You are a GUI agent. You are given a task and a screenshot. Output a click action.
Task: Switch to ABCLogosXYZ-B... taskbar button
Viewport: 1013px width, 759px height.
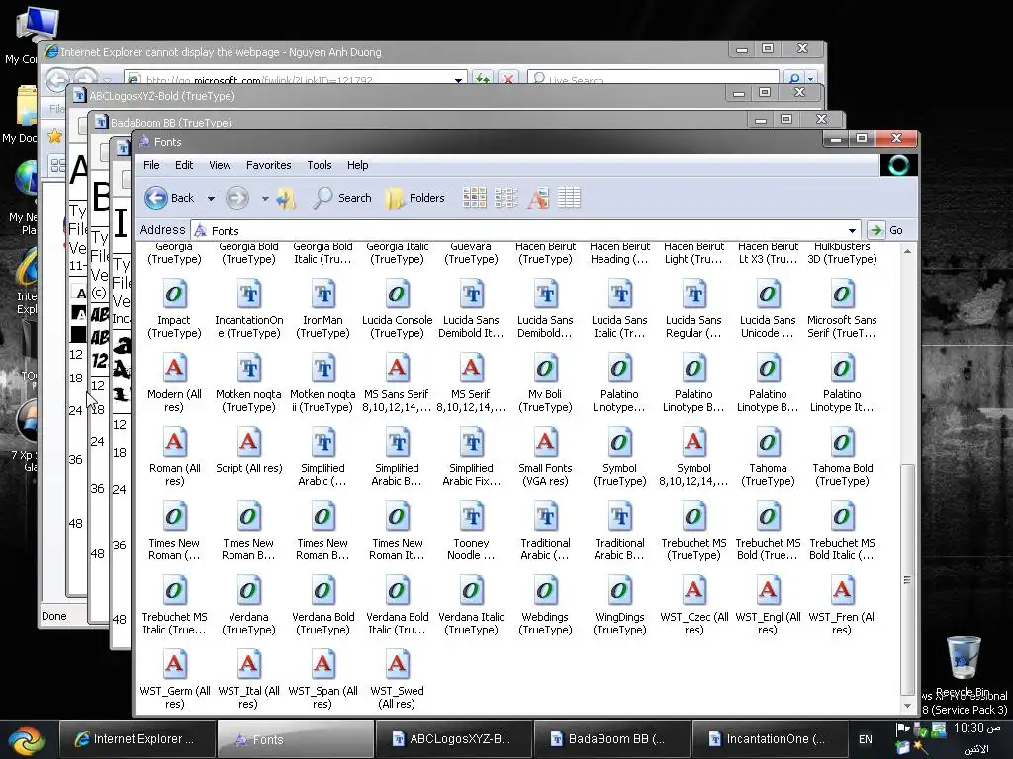coord(453,739)
